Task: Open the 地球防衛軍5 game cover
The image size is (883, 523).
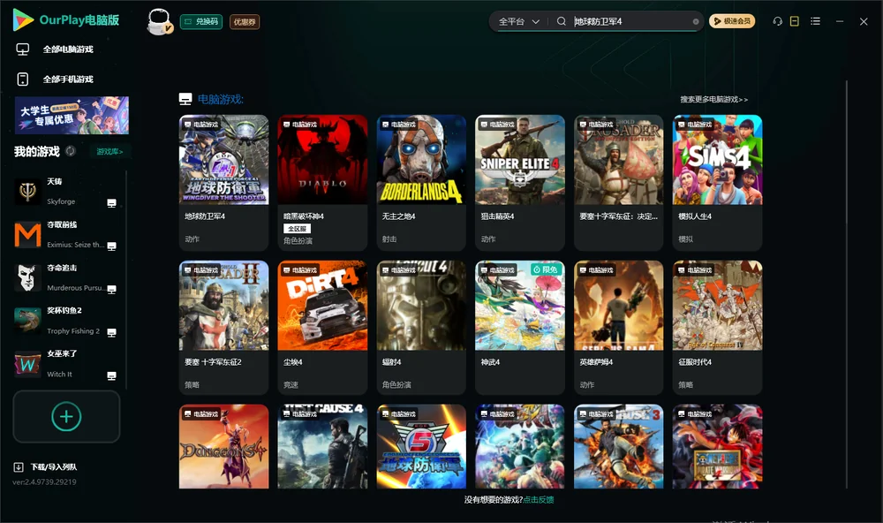Action: tap(421, 446)
